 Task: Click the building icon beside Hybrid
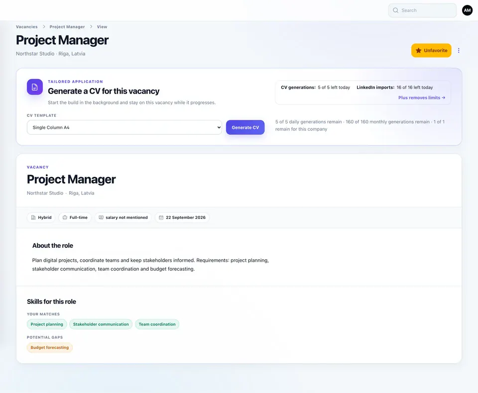coord(33,217)
